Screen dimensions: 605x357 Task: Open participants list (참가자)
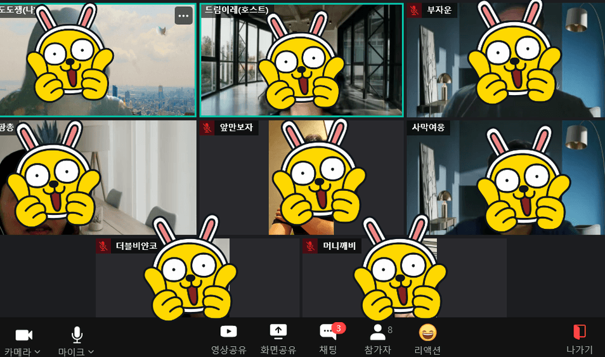click(x=378, y=339)
